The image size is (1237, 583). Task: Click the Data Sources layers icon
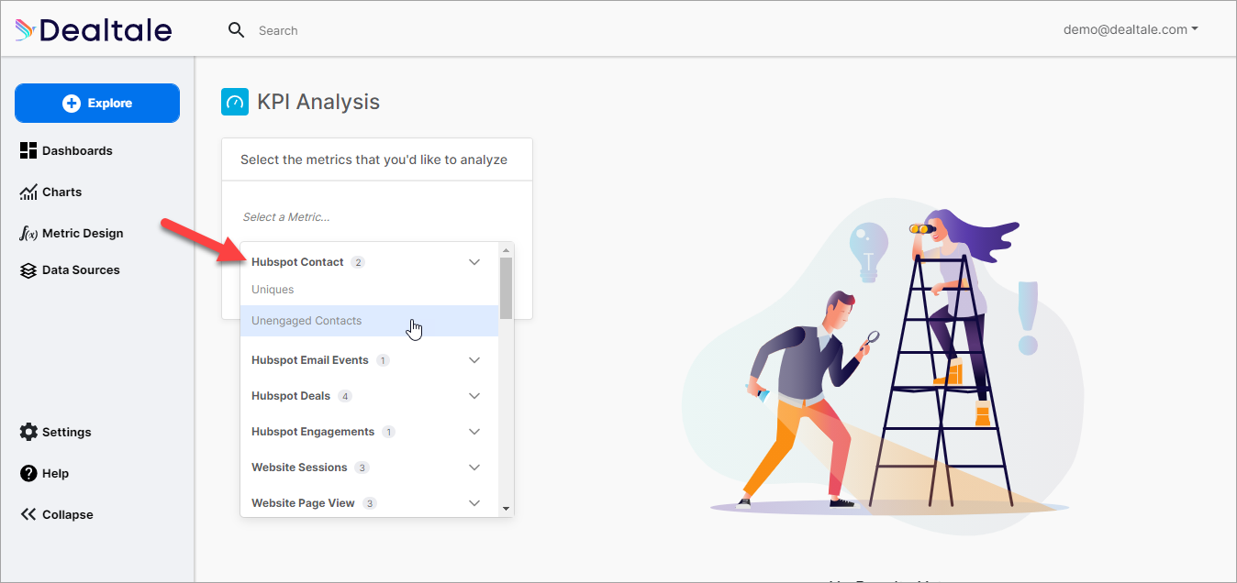(28, 270)
